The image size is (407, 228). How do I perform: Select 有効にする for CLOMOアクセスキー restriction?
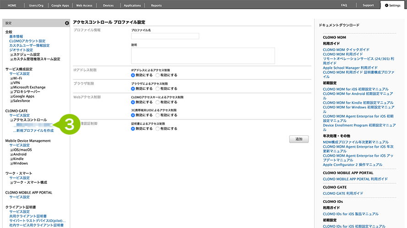tap(157, 102)
